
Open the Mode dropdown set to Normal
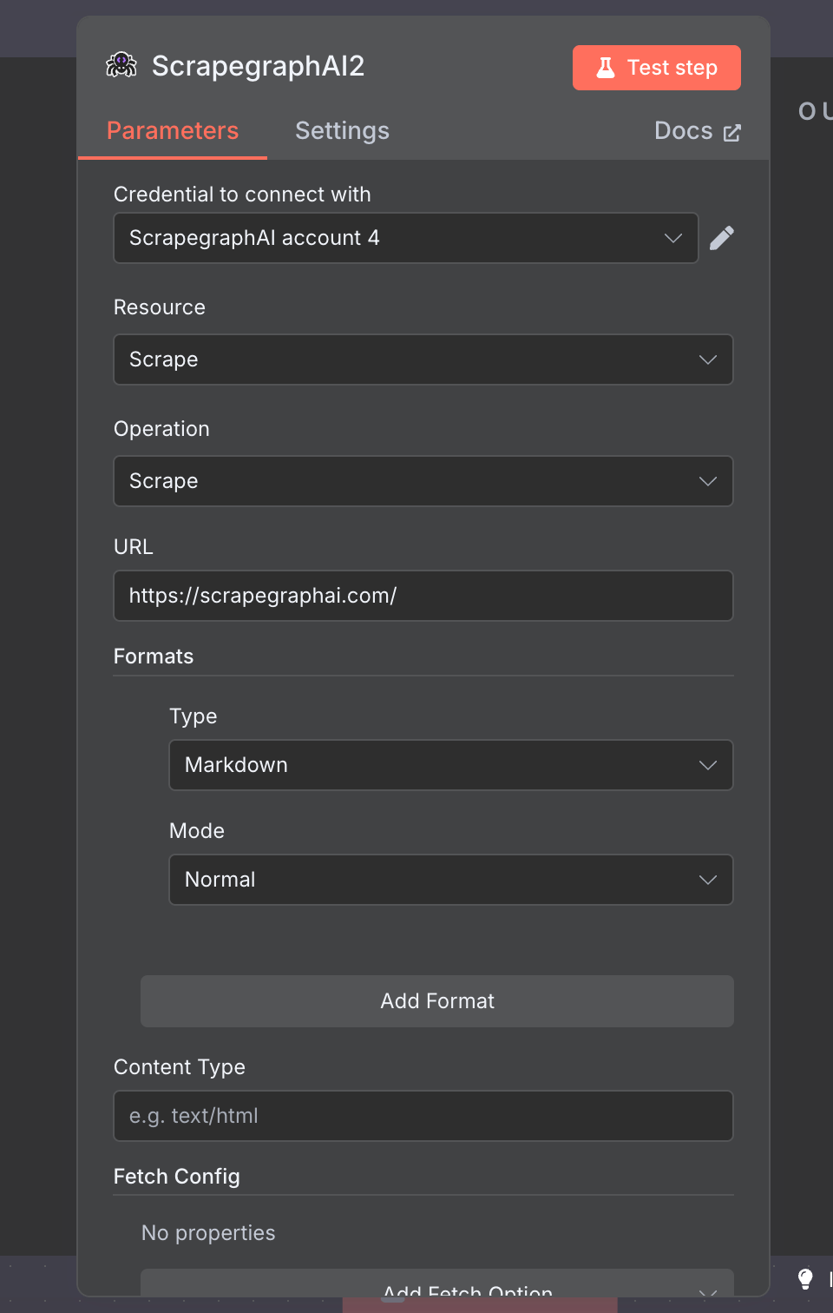click(x=451, y=880)
